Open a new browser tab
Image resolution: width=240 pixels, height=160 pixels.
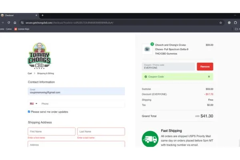pyautogui.click(x=42, y=15)
